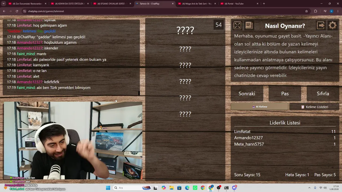342x192 pixels.
Task: Click the Nasıl Oynanır? heading
Action: (285, 26)
